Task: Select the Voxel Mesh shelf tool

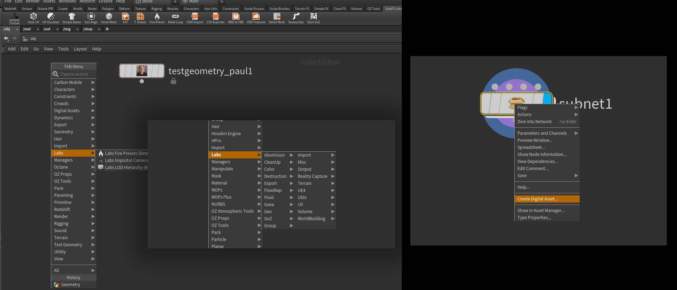Action: click(109, 18)
